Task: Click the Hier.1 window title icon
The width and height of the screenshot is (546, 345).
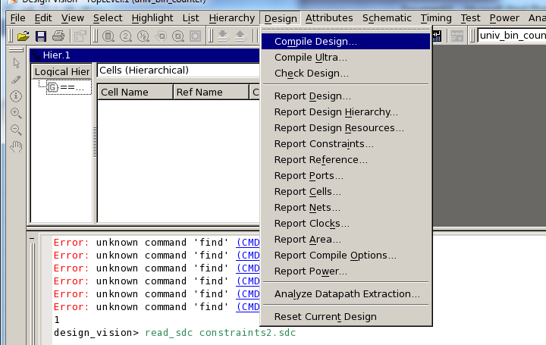Action: 36,55
